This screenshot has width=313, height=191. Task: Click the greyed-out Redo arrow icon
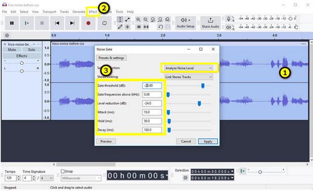pyautogui.click(x=168, y=27)
